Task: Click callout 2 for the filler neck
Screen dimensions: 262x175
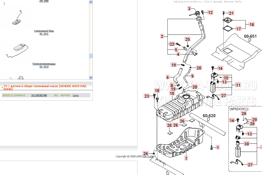Action: click(162, 36)
